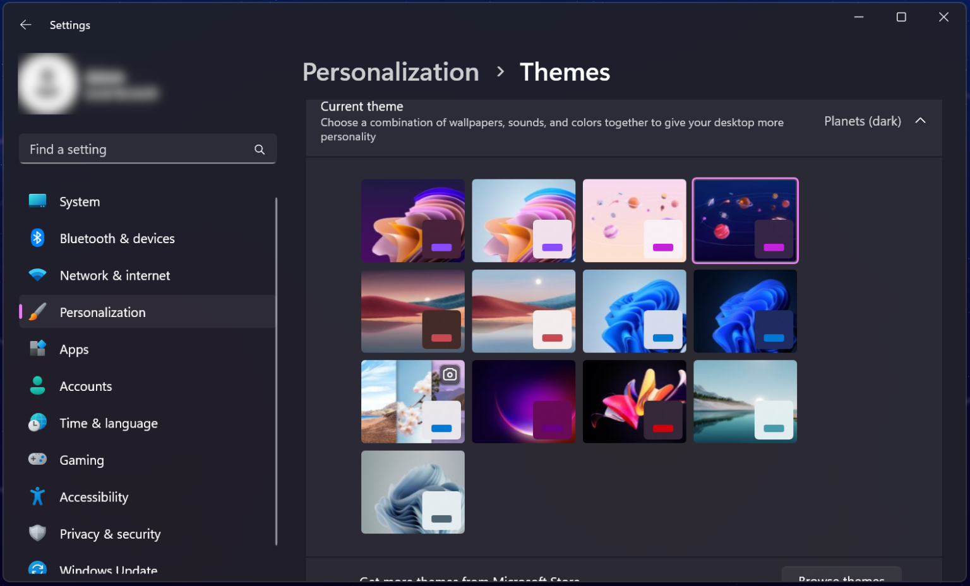Click the back arrow icon

pyautogui.click(x=25, y=25)
